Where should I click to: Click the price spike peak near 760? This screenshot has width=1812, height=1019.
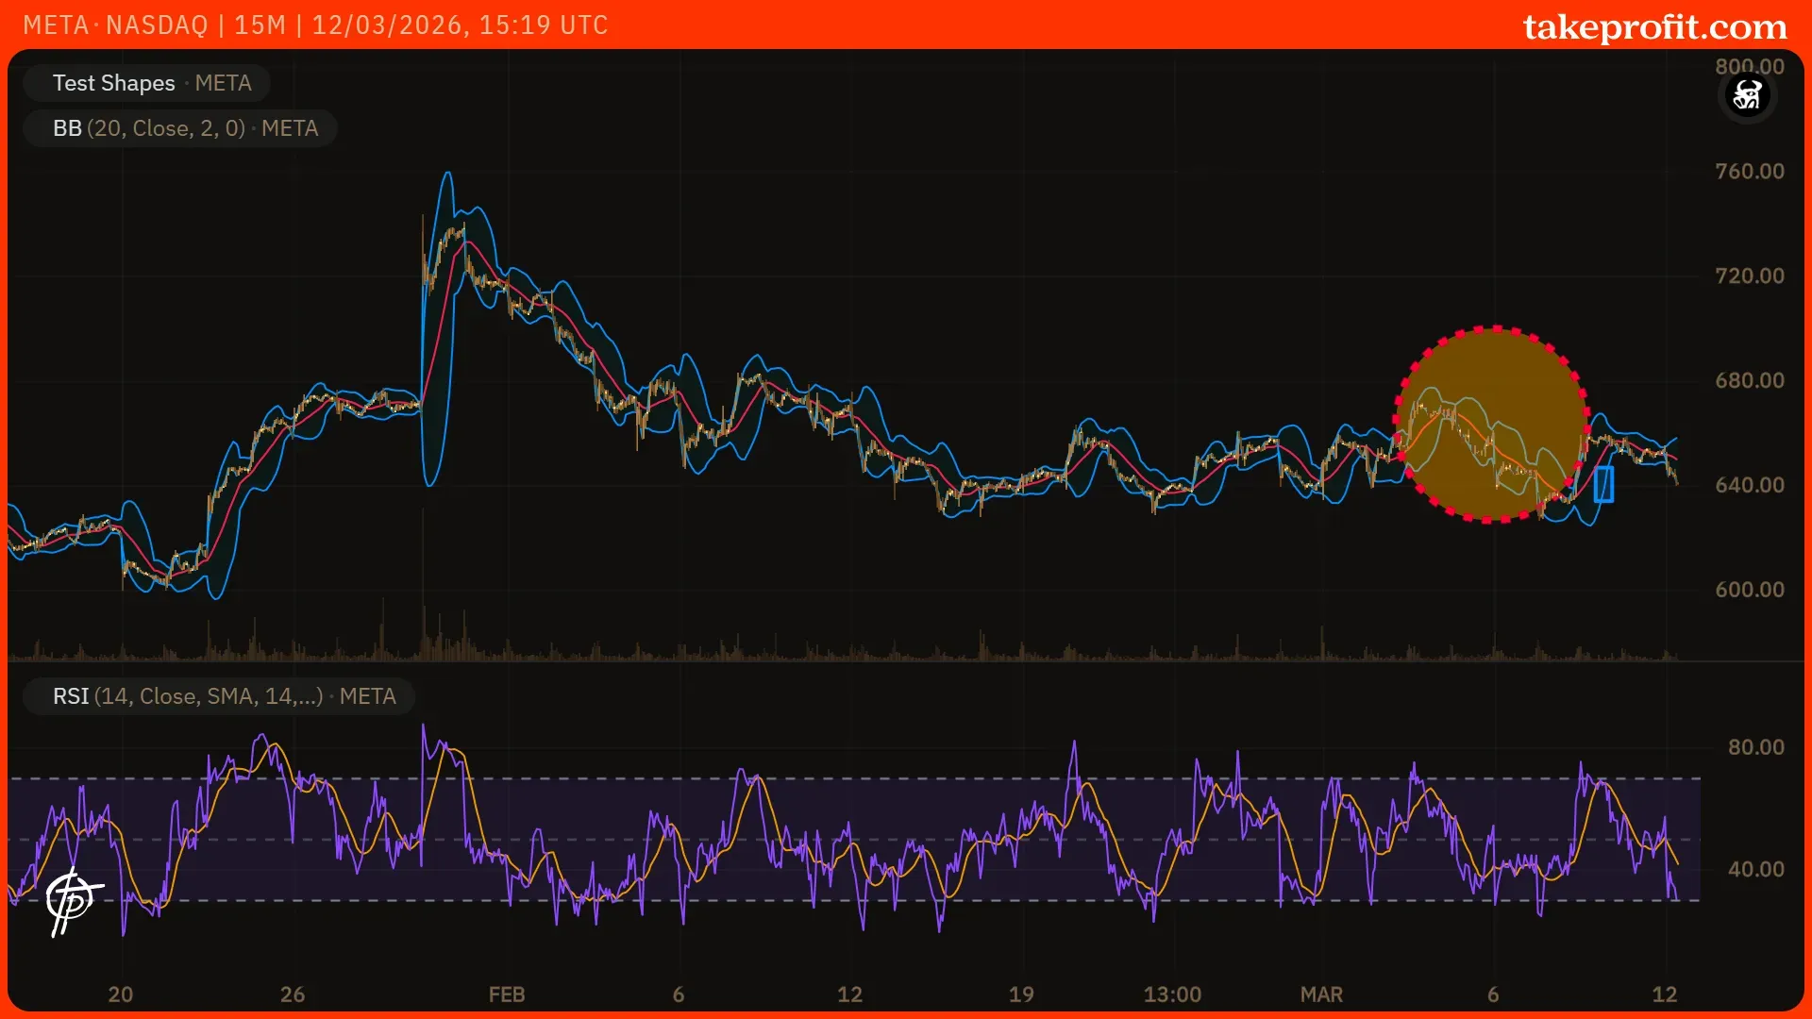click(447, 175)
